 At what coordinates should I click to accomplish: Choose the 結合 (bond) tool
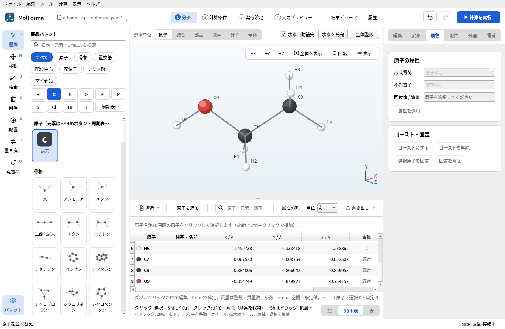(x=13, y=82)
